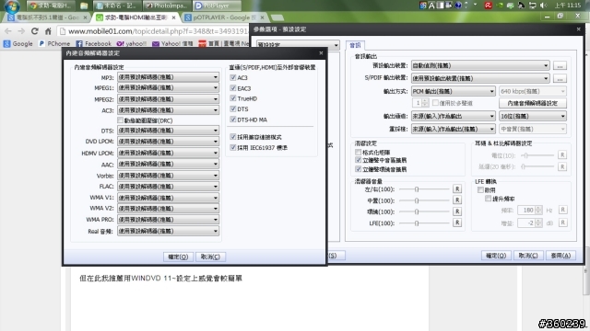Select the audio tab in preferences window
The height and width of the screenshot is (331, 590).
(355, 45)
